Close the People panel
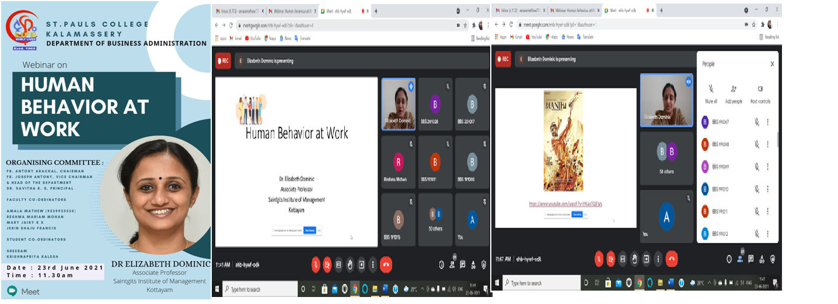This screenshot has width=838, height=304. coord(772,64)
